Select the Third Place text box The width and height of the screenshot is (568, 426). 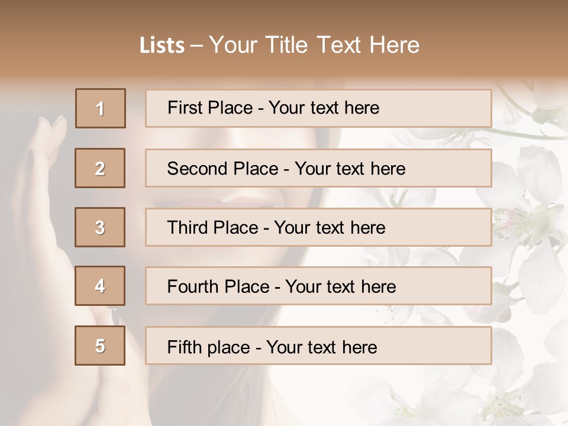coord(318,227)
